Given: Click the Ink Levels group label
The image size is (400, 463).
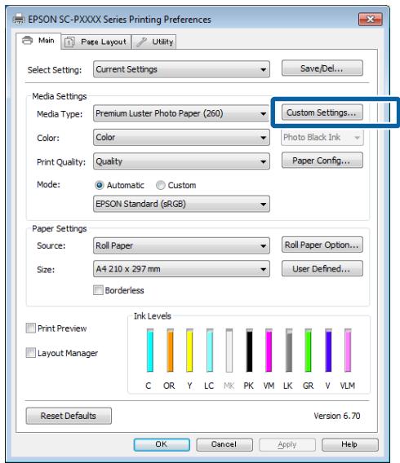Looking at the screenshot, I should point(153,316).
